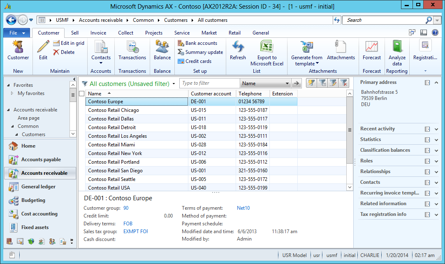445x264 pixels.
Task: Create a new Customer from the ribbon
Action: 18,50
